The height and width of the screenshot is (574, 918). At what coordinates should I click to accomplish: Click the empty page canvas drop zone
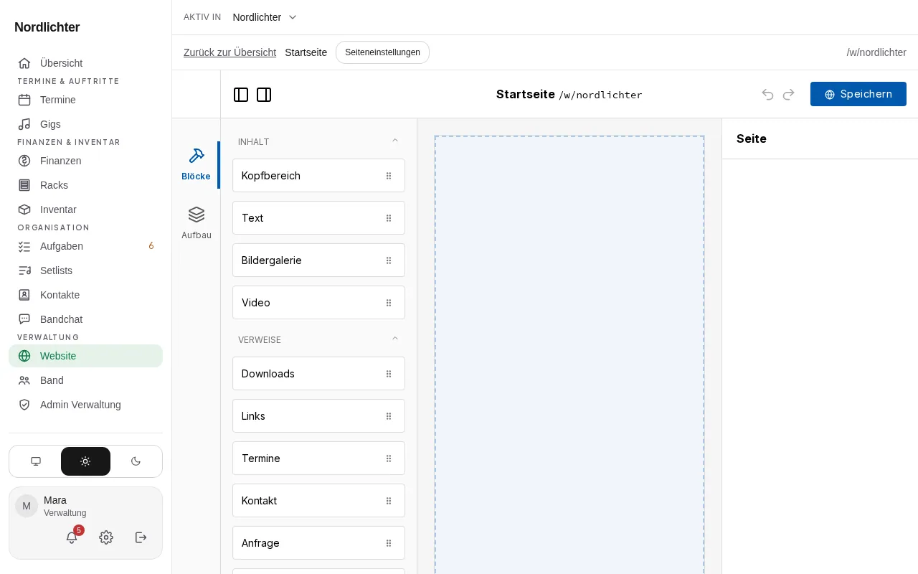coord(569,355)
